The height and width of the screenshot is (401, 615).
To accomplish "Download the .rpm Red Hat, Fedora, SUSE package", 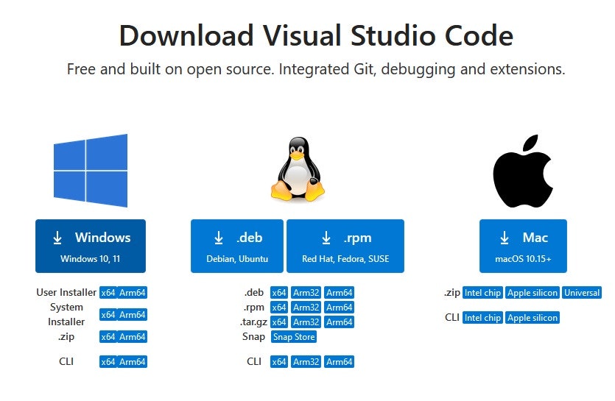I will [345, 246].
